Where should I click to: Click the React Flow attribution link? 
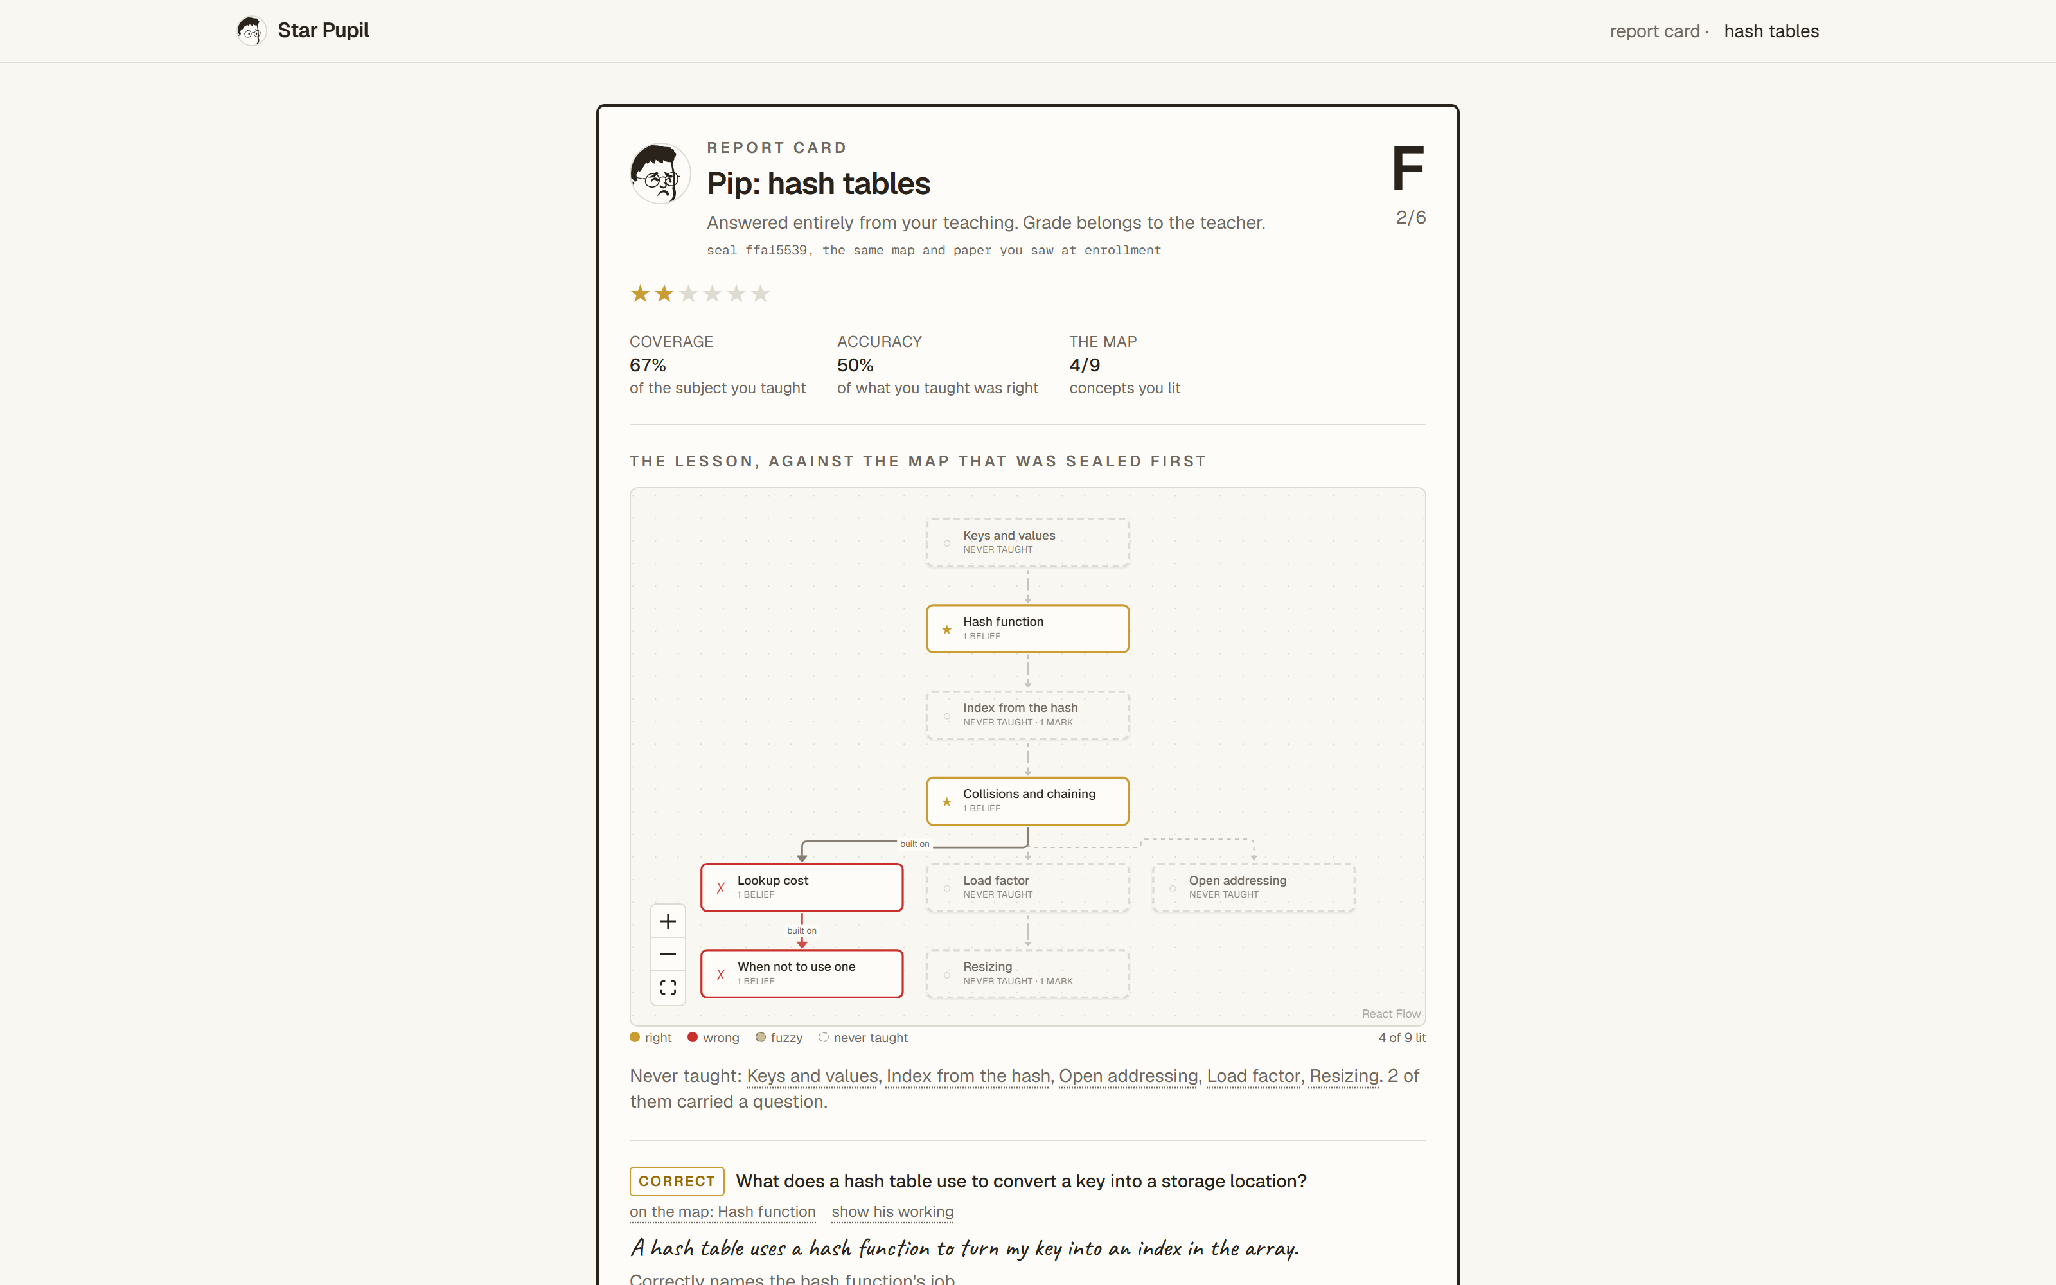[x=1391, y=1014]
